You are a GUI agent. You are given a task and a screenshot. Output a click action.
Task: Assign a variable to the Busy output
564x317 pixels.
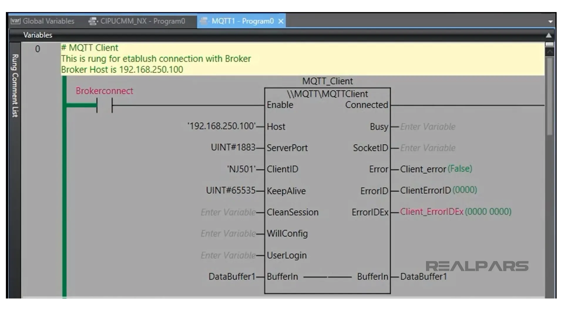427,127
